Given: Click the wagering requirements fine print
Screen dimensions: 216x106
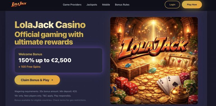Looking at the screenshot, I should (47, 91).
